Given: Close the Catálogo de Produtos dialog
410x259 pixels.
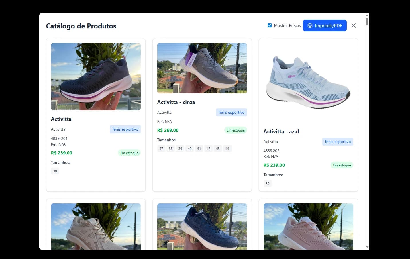Looking at the screenshot, I should [354, 25].
